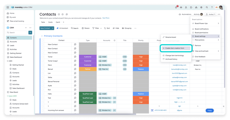The width and height of the screenshot is (230, 120).
Task: Open conversation icon in Tomer row
Action: coord(75,57)
